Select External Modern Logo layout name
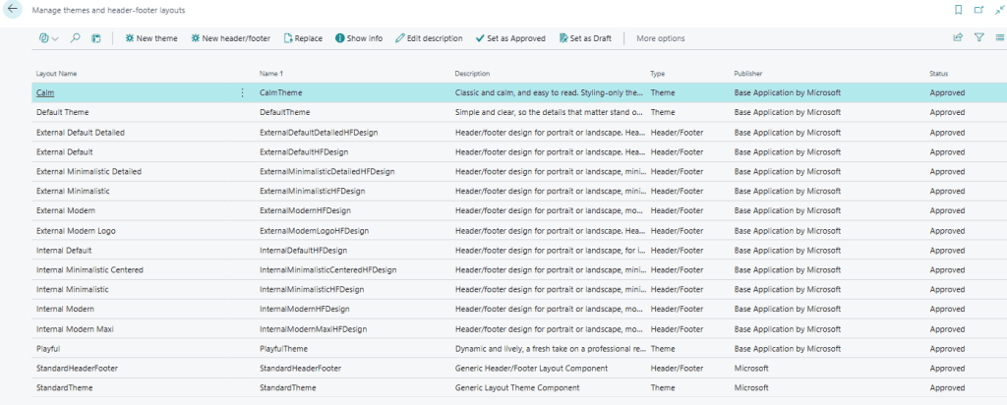The image size is (1007, 405). [x=76, y=230]
